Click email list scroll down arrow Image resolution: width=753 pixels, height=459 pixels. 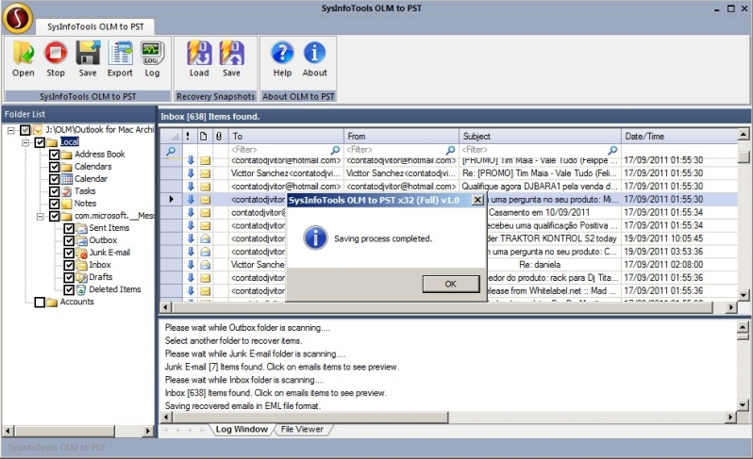click(x=743, y=295)
